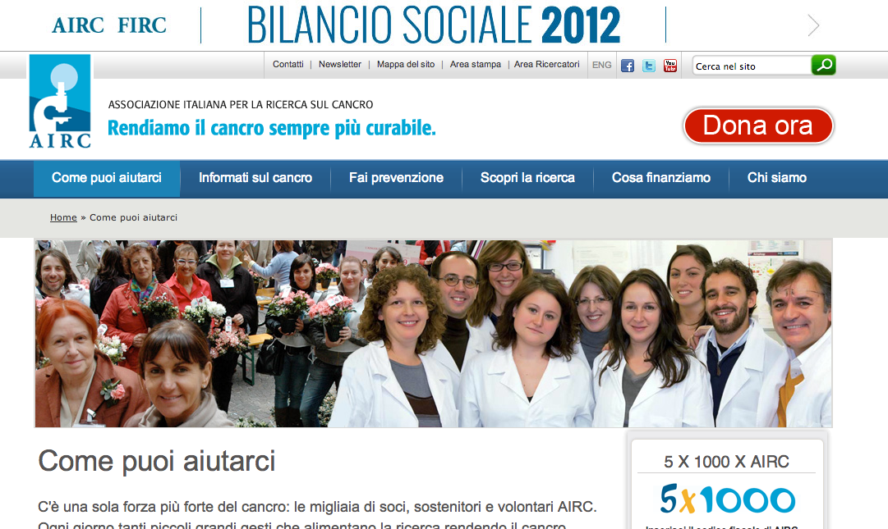Click the AIRC FIRC banner logo

(109, 25)
